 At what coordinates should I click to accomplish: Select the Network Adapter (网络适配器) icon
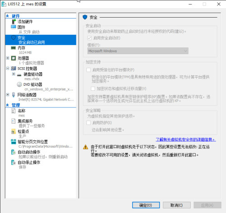(14, 95)
